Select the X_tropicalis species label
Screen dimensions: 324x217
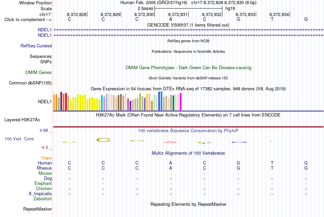pyautogui.click(x=40, y=194)
